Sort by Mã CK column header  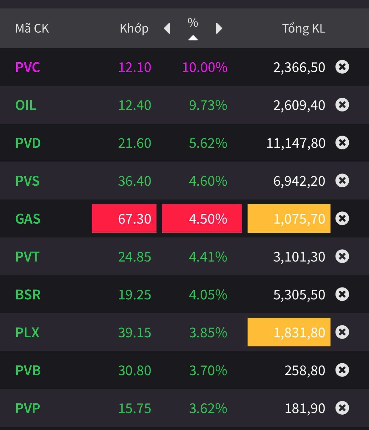[32, 28]
